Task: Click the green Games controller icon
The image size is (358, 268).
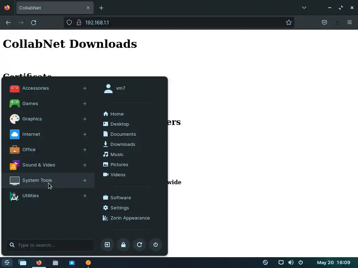Action: 15,103
